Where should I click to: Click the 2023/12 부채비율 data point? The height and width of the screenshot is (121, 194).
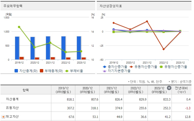click(81, 51)
